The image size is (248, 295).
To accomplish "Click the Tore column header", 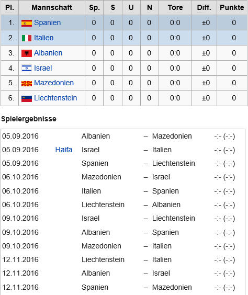I will (175, 7).
